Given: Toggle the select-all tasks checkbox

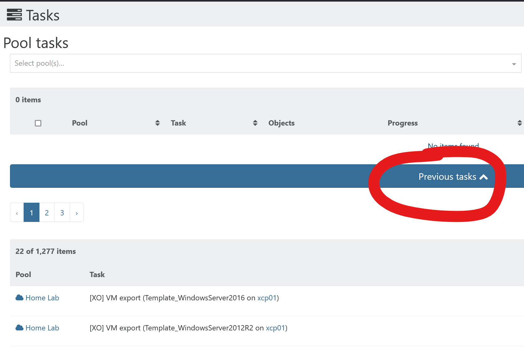Looking at the screenshot, I should (38, 123).
